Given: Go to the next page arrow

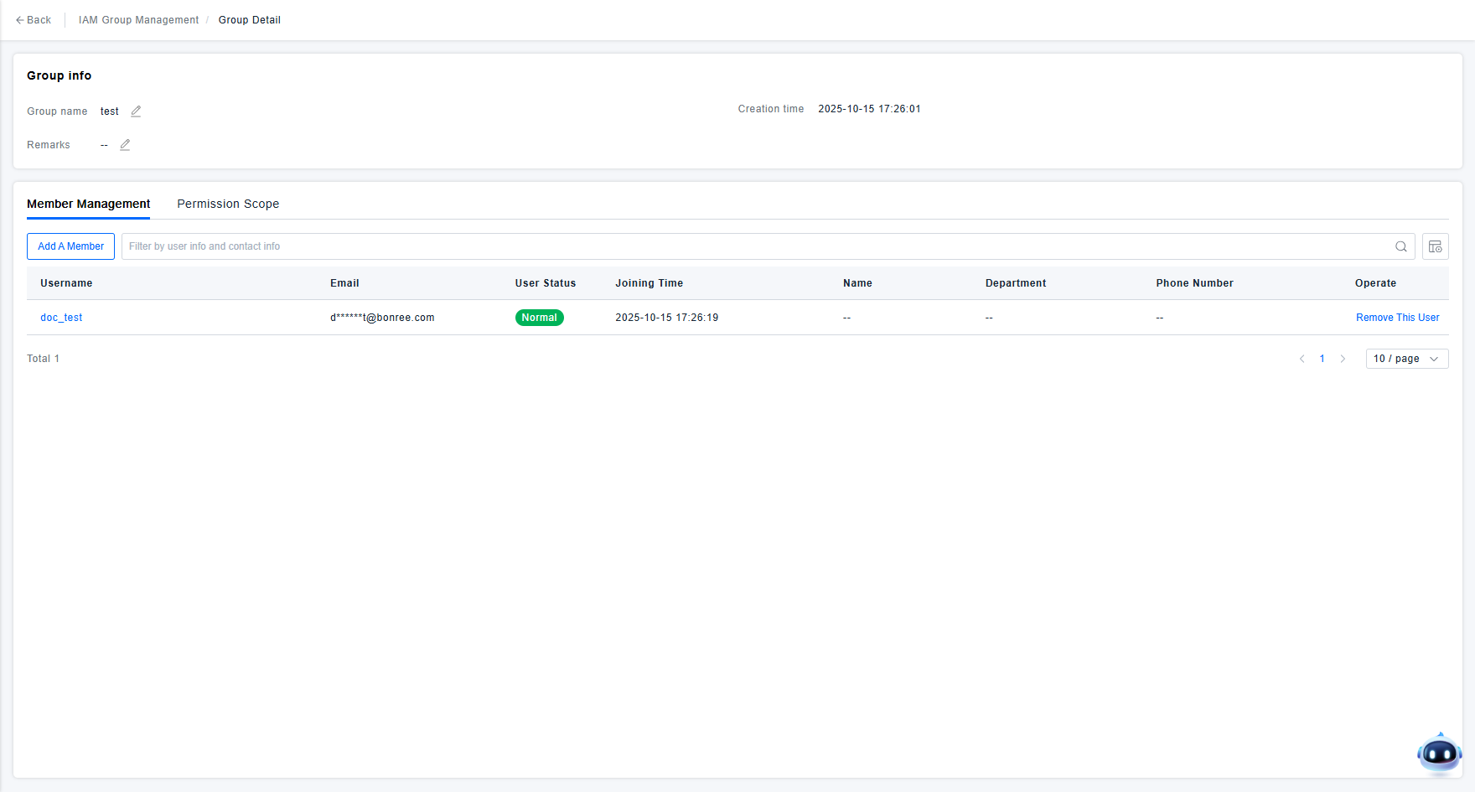Looking at the screenshot, I should [x=1343, y=359].
